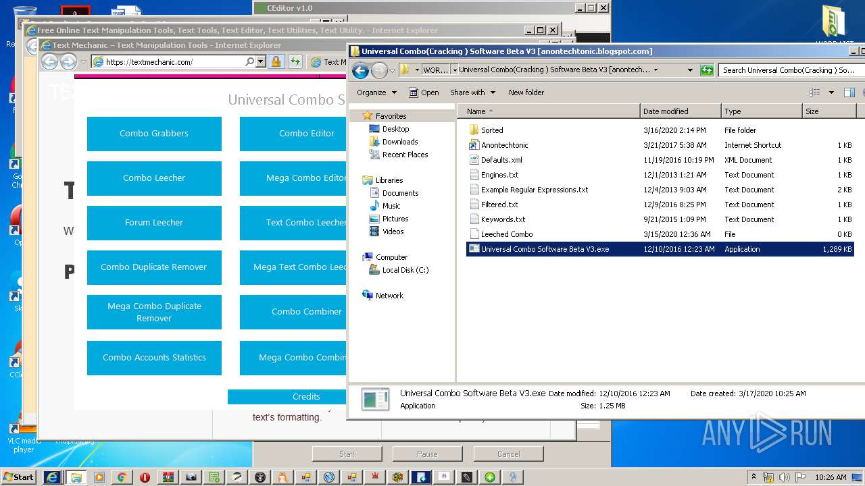Open the recent pages dropdown in Explorer
The image size is (865, 486).
click(392, 70)
